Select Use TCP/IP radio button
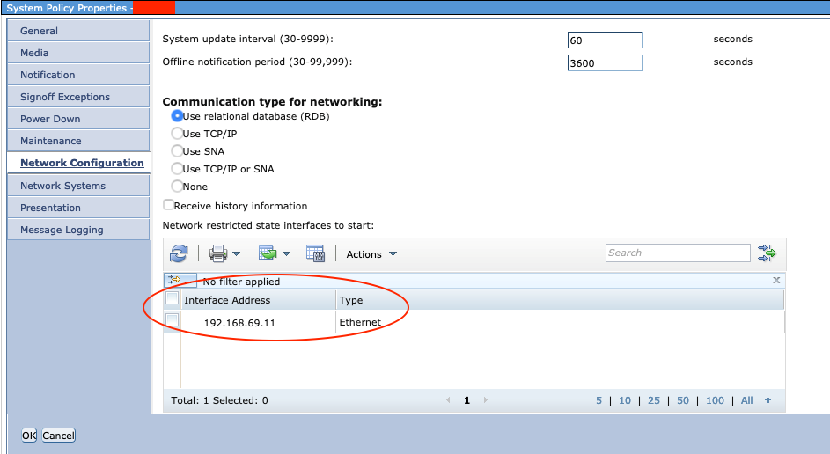Image resolution: width=830 pixels, height=454 pixels. click(177, 134)
